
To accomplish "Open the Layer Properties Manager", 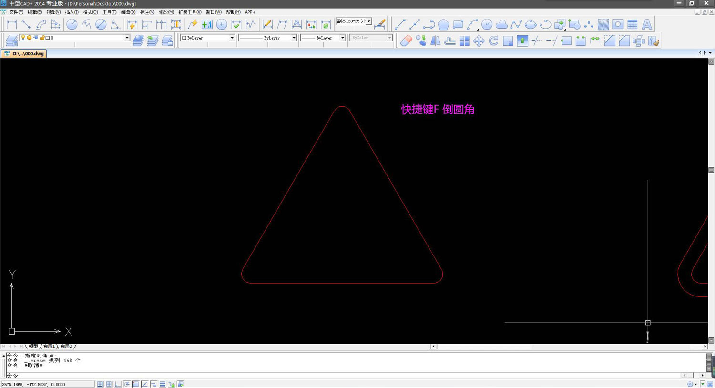I will click(x=12, y=41).
